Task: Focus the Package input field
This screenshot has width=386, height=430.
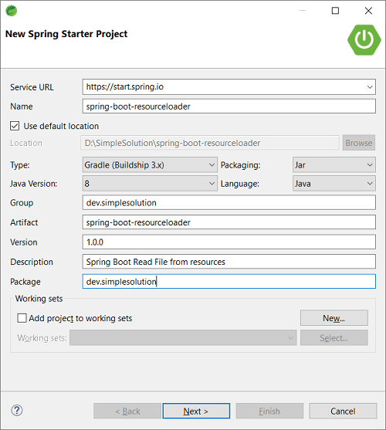Action: point(229,282)
